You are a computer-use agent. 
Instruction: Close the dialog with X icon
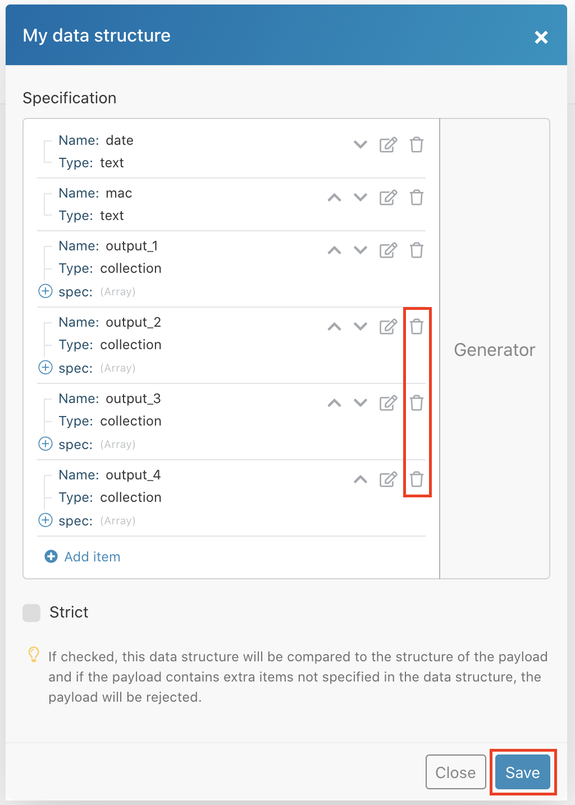pos(541,37)
